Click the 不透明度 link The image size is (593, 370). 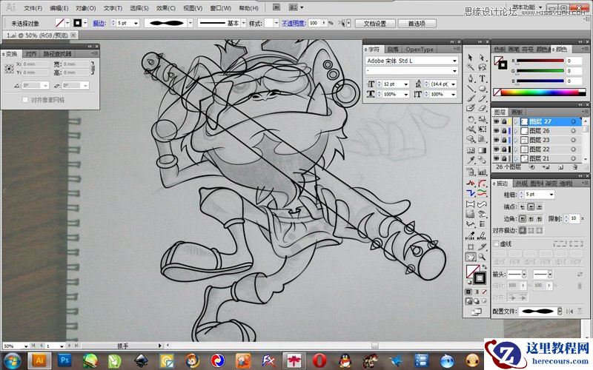294,23
